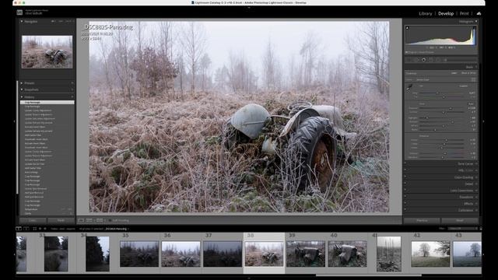Click the Before/After view icon in the toolbar
Viewport: 498px width, 280px height.
click(x=89, y=220)
